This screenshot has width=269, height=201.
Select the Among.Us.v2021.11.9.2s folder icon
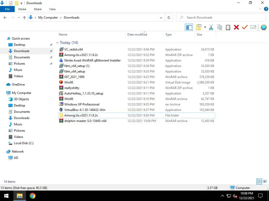(x=61, y=115)
